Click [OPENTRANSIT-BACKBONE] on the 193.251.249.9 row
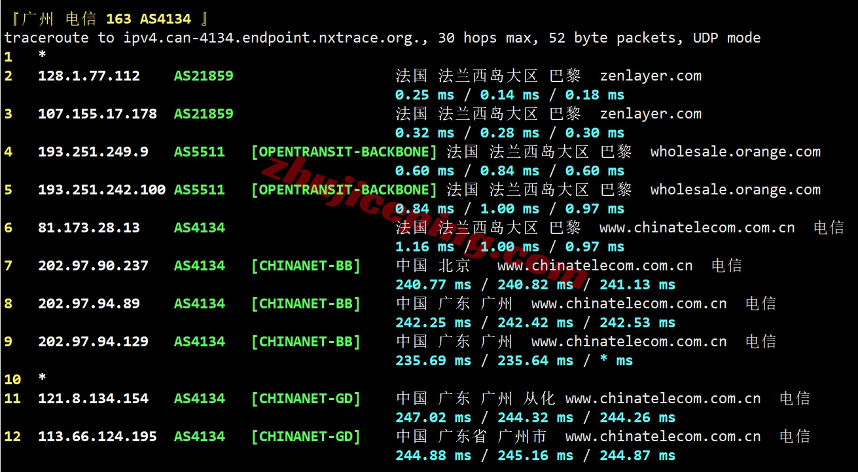Image resolution: width=858 pixels, height=472 pixels. pyautogui.click(x=344, y=152)
